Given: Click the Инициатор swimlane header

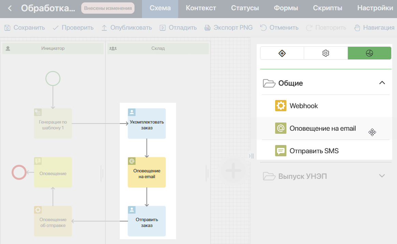Looking at the screenshot, I should (x=53, y=48).
